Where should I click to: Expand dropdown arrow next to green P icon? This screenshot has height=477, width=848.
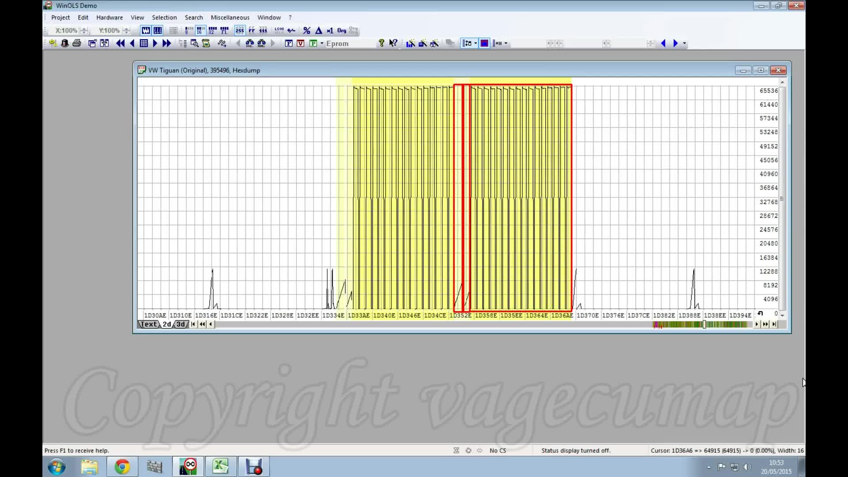point(322,43)
